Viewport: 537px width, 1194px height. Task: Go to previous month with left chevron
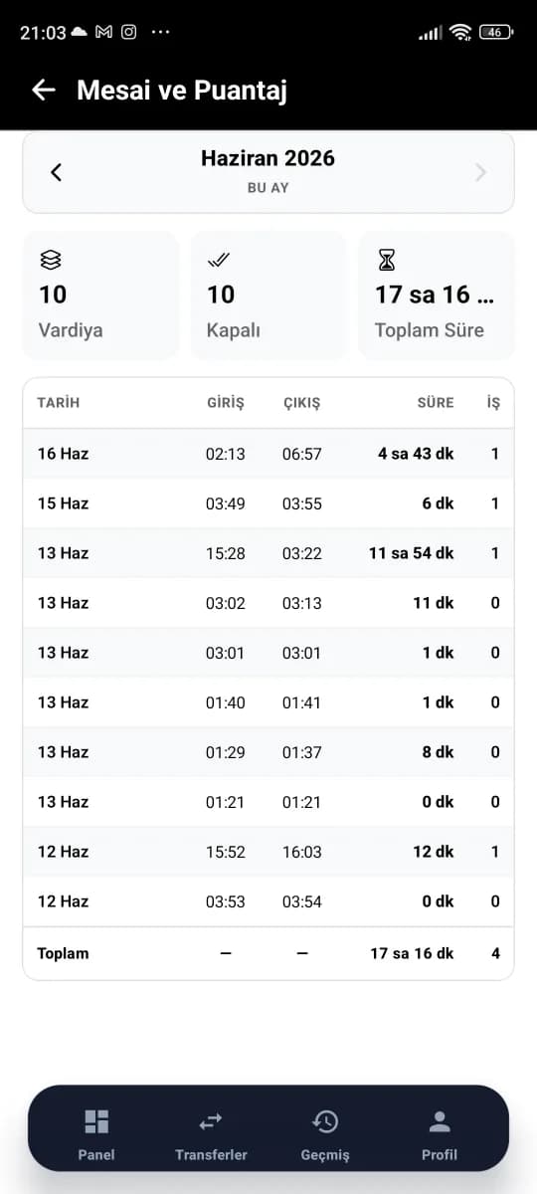pos(56,172)
